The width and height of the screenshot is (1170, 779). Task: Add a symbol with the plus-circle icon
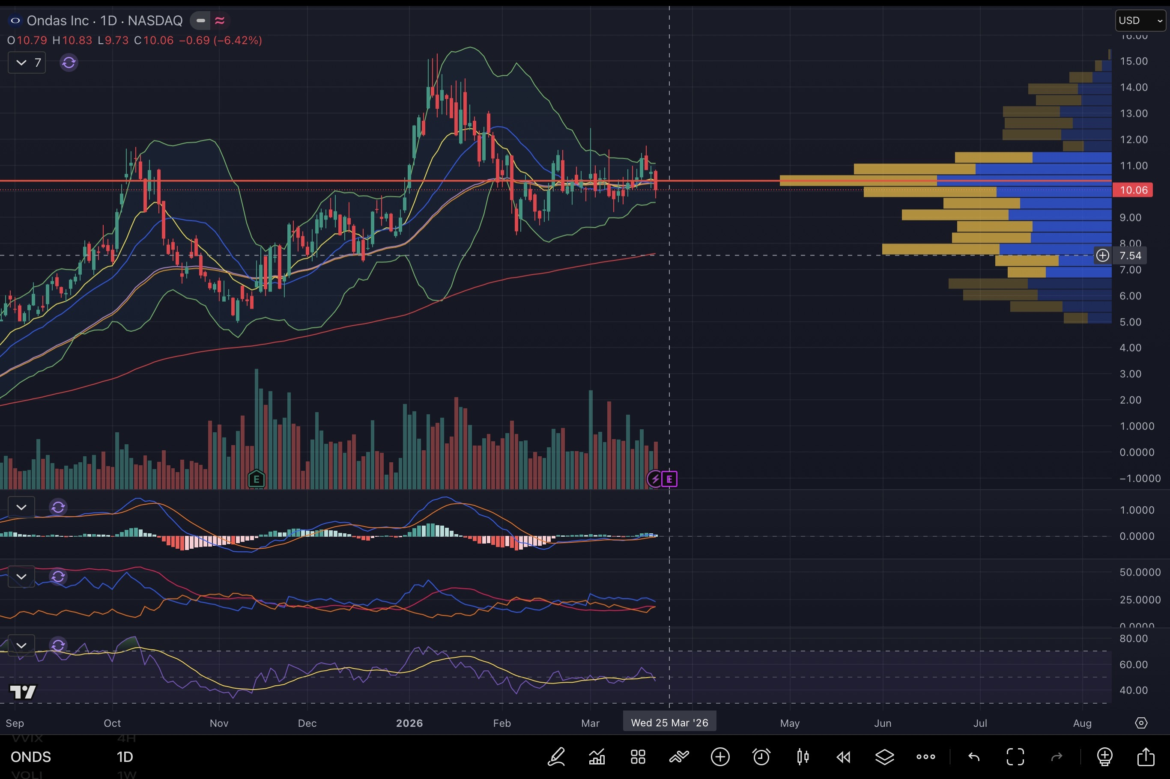pos(720,757)
